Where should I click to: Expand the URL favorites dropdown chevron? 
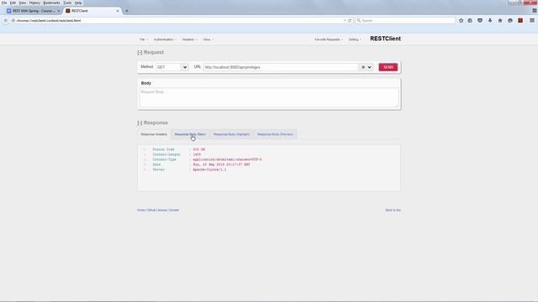click(x=370, y=67)
